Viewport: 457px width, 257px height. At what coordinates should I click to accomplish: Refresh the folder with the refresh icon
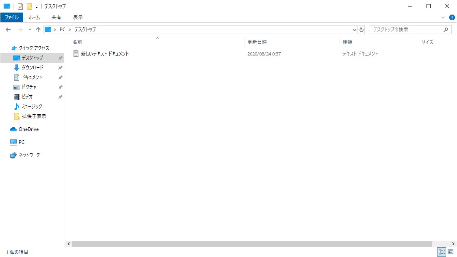(362, 29)
